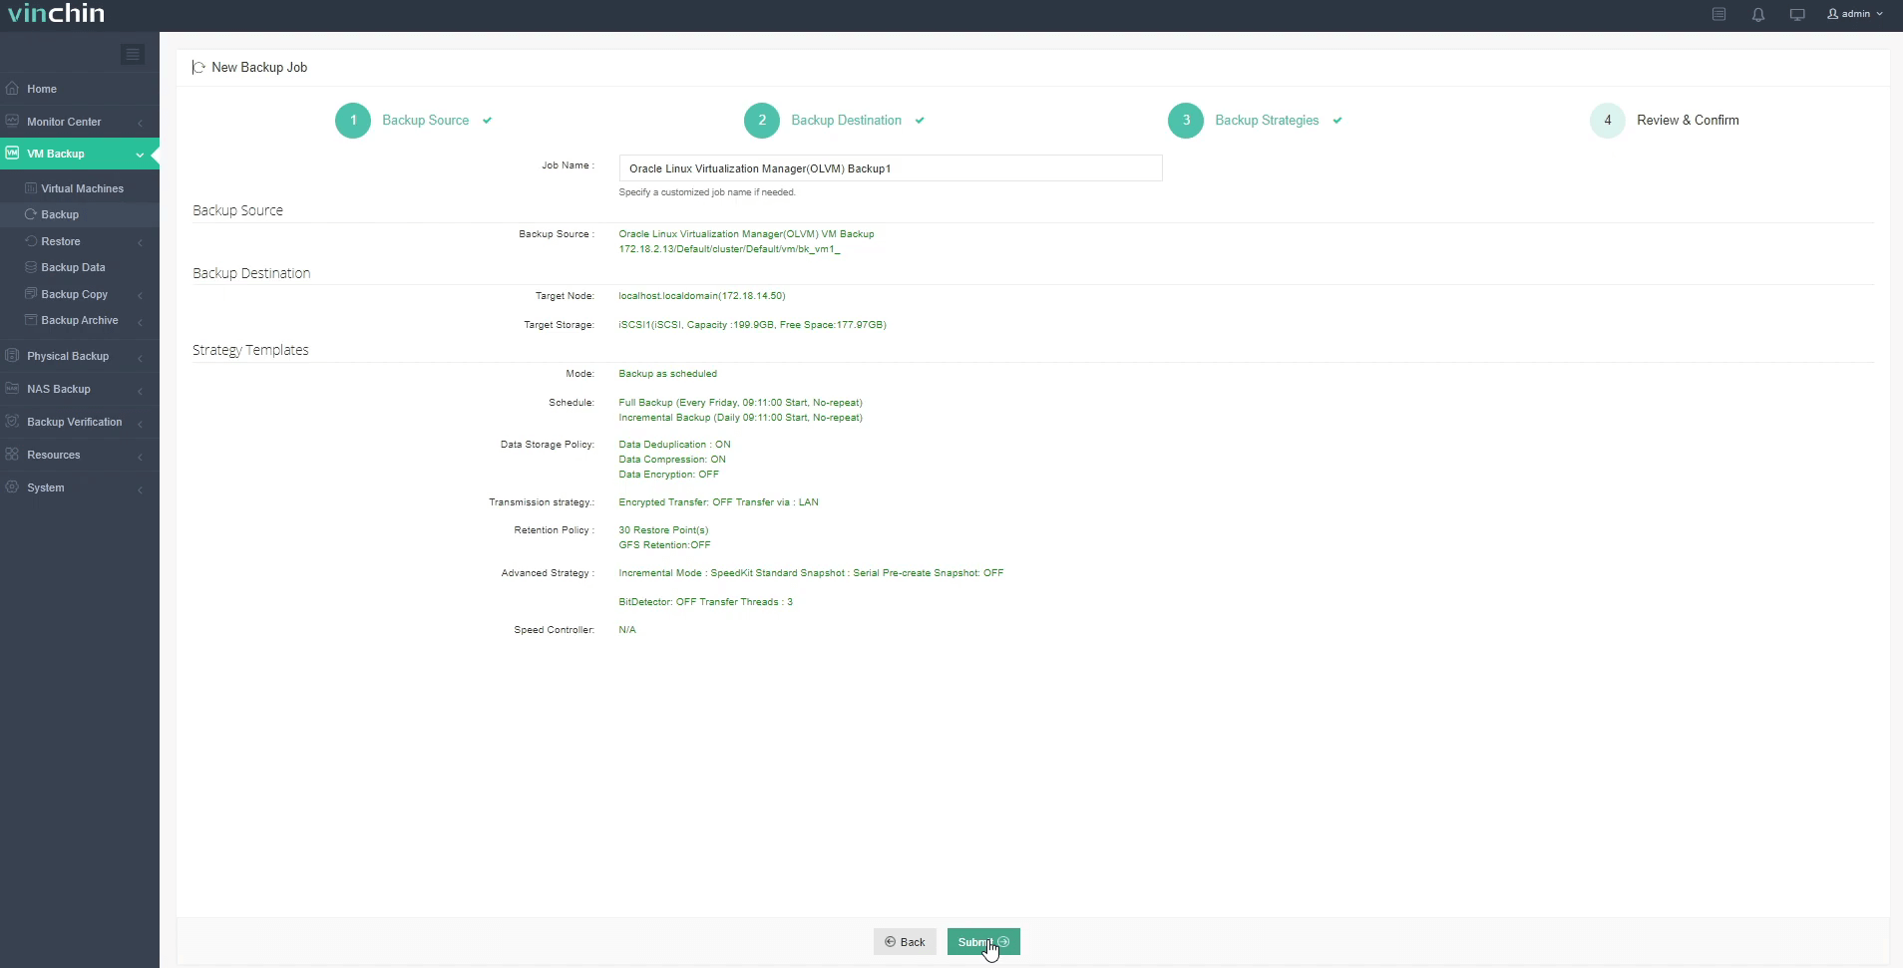Go to step 1 Backup Source circle
This screenshot has height=968, width=1903.
pos(353,121)
